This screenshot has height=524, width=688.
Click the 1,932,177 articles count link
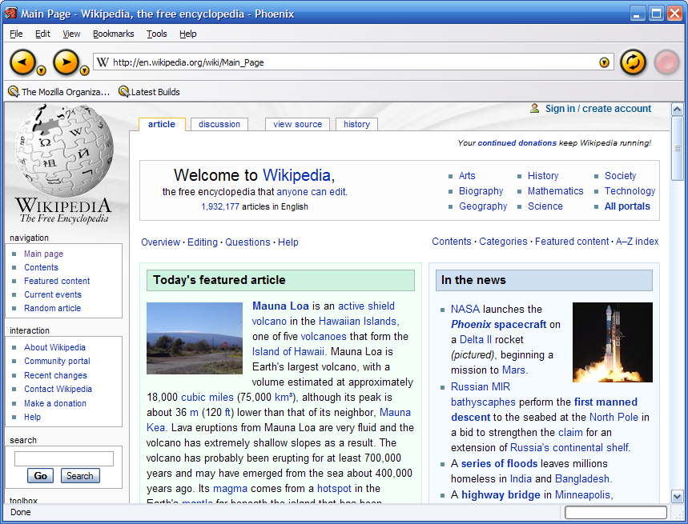point(220,206)
